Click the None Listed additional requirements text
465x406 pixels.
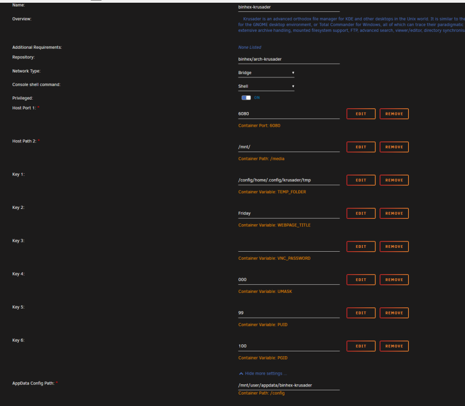coord(249,47)
